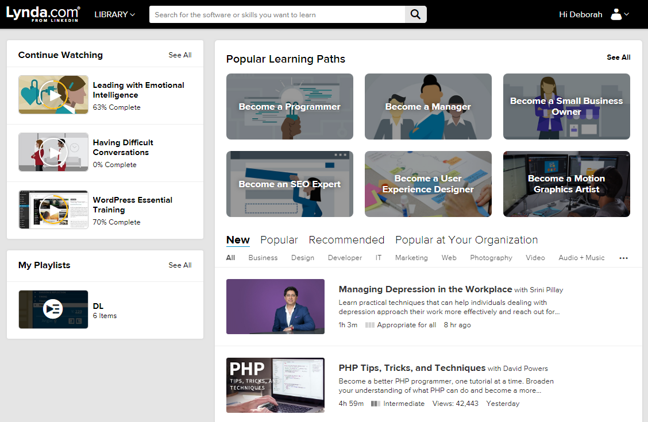Screen dimensions: 648x422
Task: Open Managing Depression in the Workplace course
Action: coord(425,289)
